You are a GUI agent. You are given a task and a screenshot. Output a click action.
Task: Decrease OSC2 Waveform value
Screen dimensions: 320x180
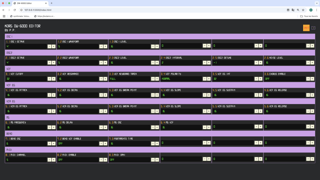pyautogui.click(x=101, y=63)
